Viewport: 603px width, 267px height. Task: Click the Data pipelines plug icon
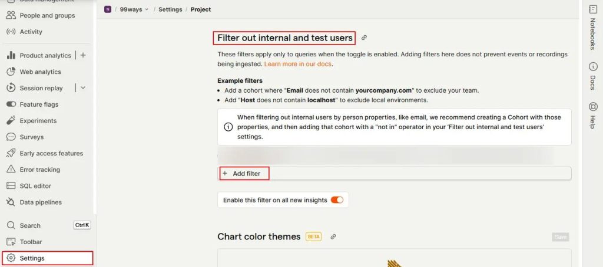(11, 202)
